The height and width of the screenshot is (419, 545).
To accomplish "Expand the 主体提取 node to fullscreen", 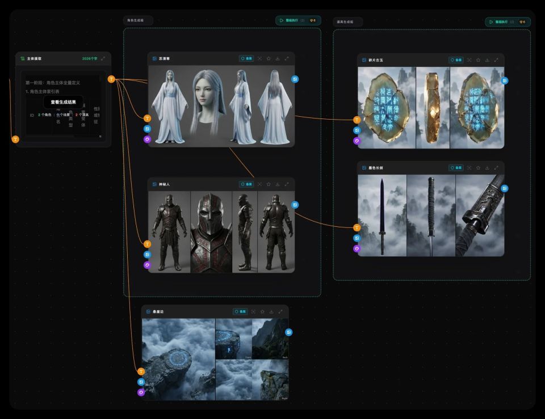I will pyautogui.click(x=103, y=58).
